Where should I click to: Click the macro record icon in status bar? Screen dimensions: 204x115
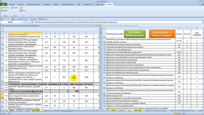click(9, 114)
